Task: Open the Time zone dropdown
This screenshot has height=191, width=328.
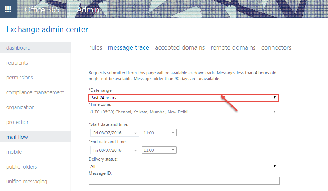Action: (x=183, y=112)
